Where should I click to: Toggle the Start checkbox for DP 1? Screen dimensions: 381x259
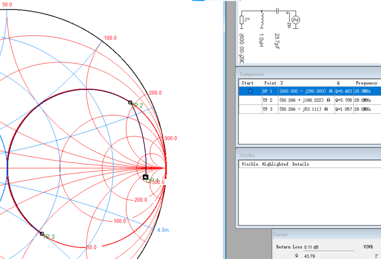point(250,91)
